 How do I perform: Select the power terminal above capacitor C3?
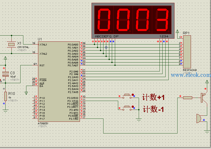pyautogui.click(x=5, y=58)
